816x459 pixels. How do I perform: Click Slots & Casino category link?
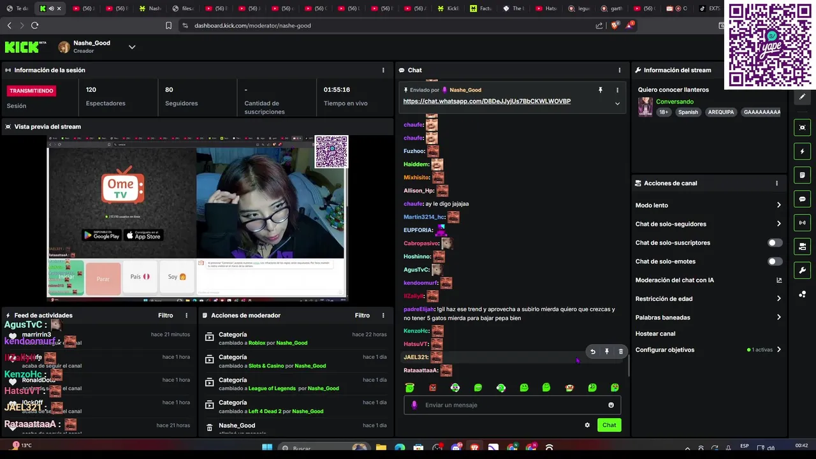[266, 366]
